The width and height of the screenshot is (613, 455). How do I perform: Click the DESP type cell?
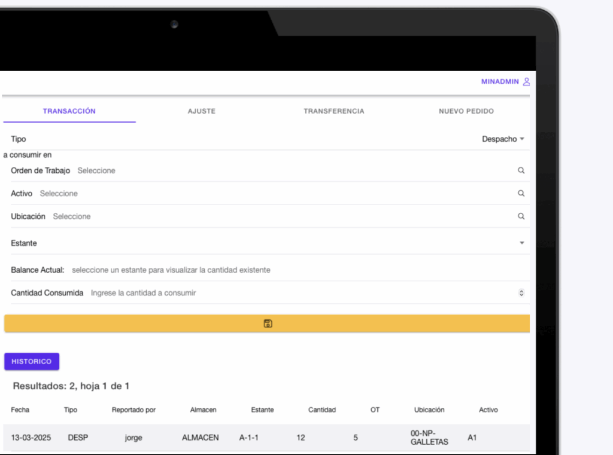[x=78, y=438]
